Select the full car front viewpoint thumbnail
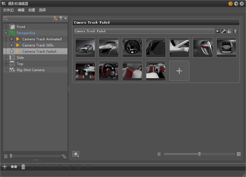246x177 pixels. click(x=85, y=47)
